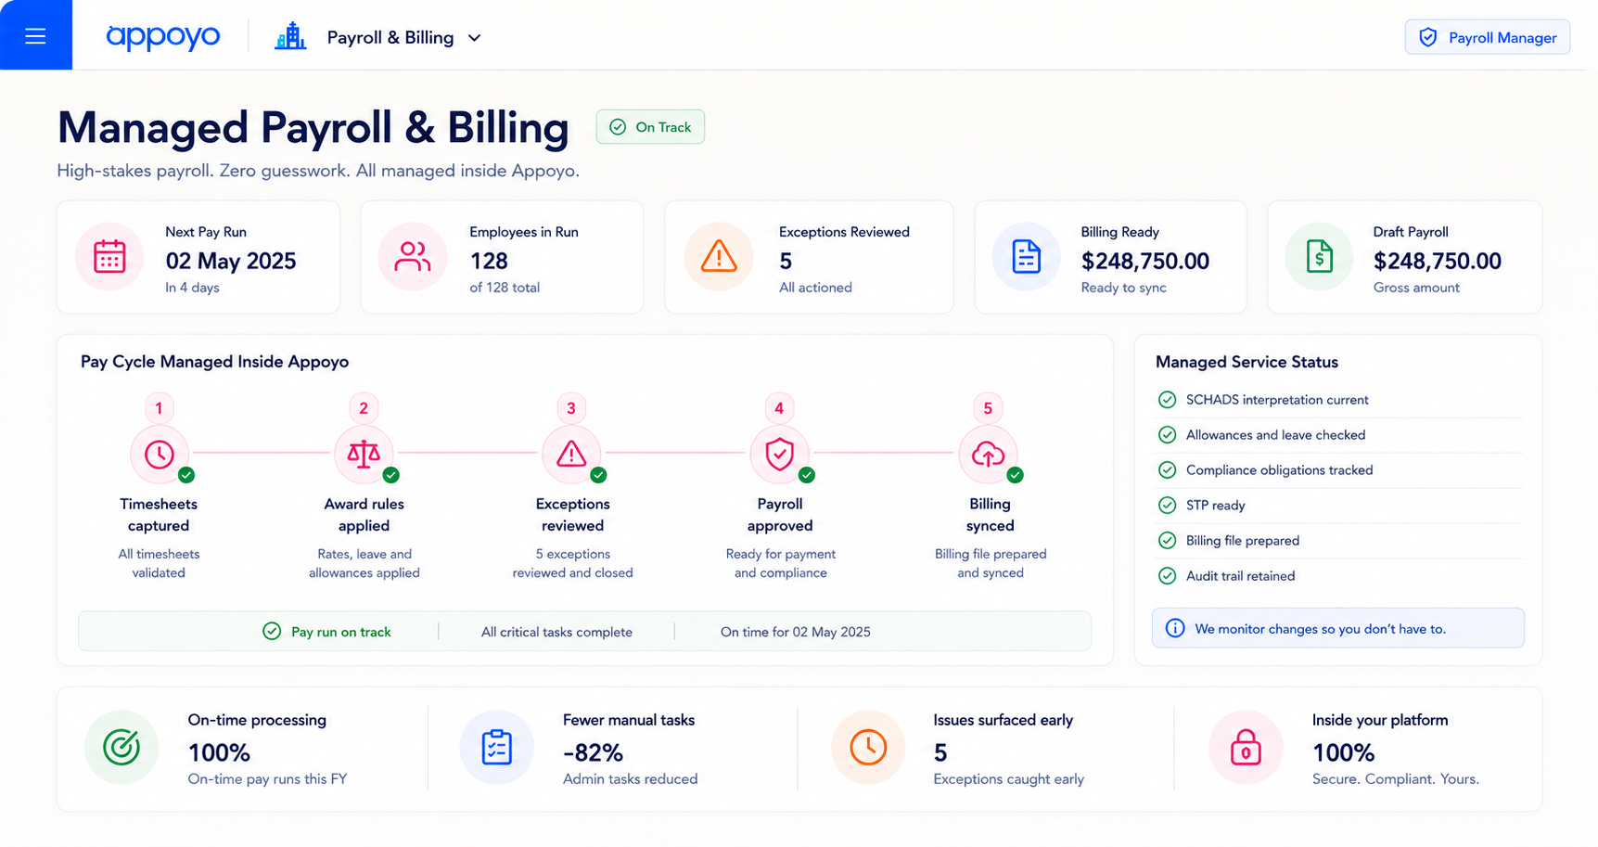Viewport: 1598px width, 847px height.
Task: Click check beside STP ready
Action: click(x=1167, y=506)
